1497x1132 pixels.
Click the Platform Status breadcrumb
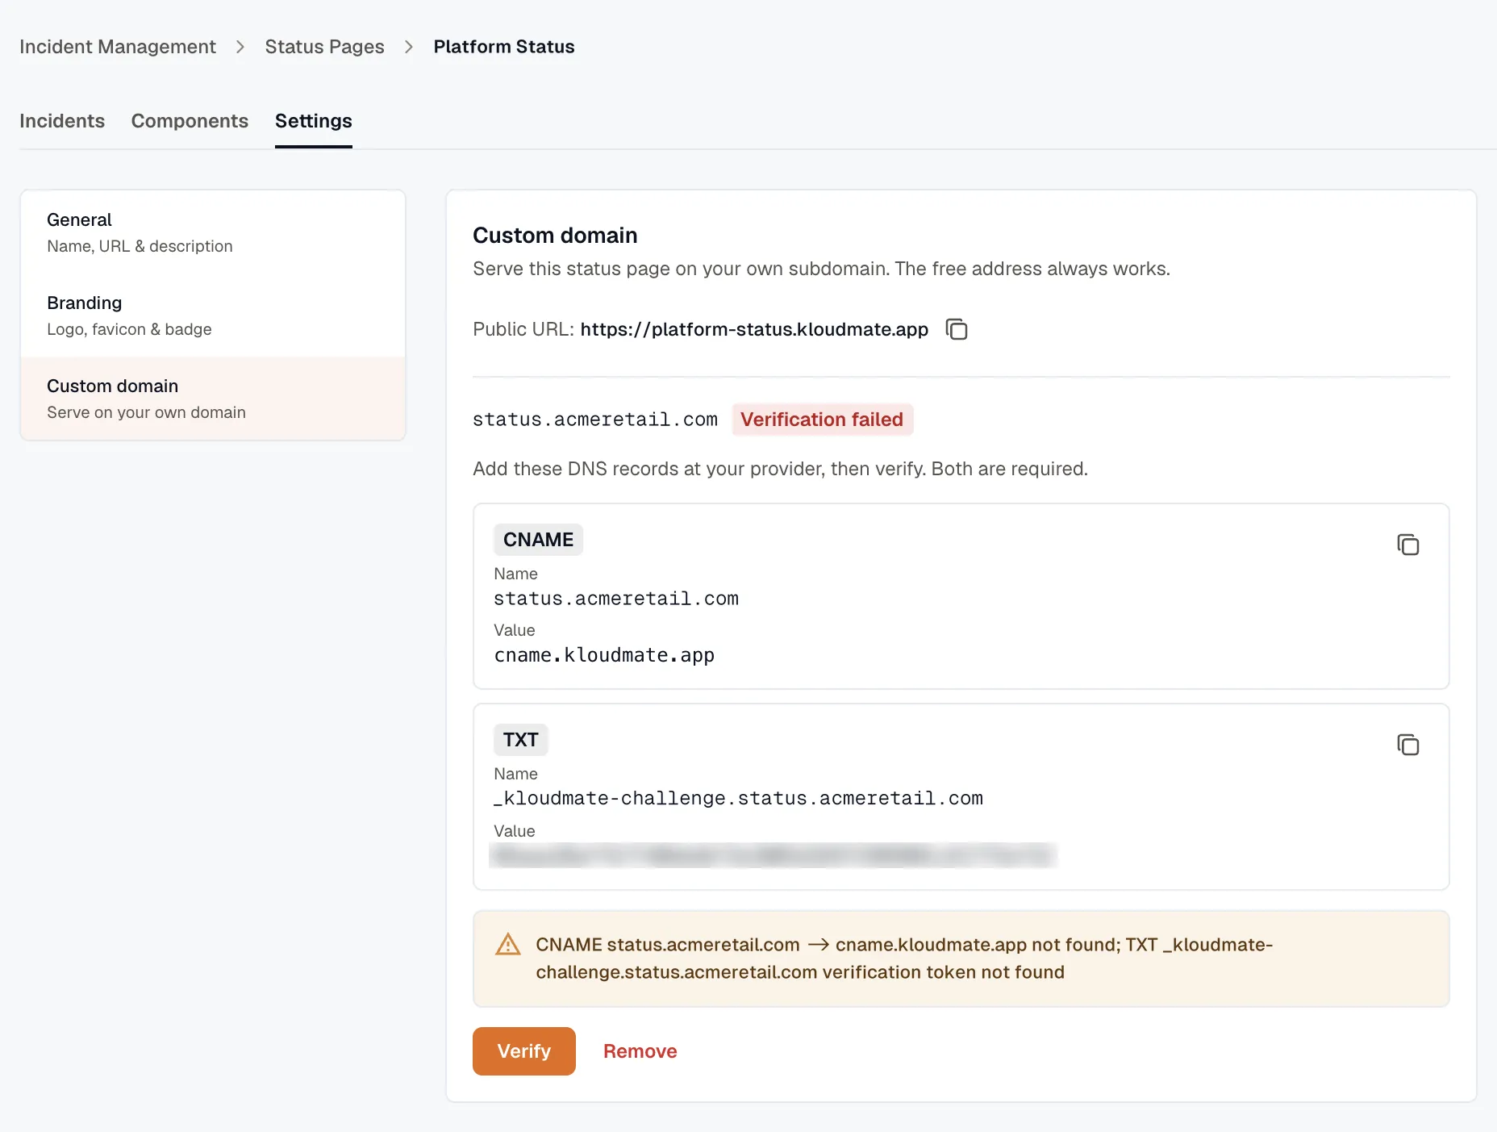tap(504, 47)
